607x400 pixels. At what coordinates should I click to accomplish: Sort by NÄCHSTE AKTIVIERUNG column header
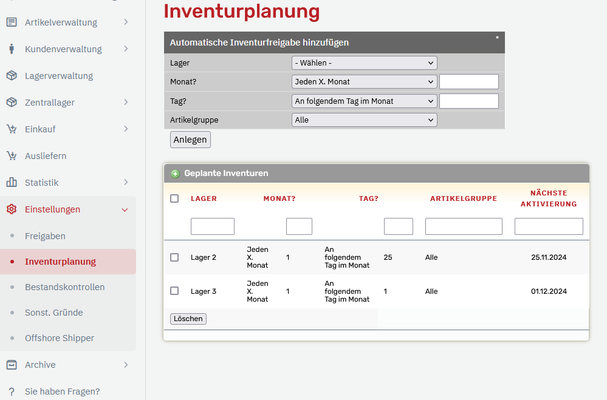[549, 198]
